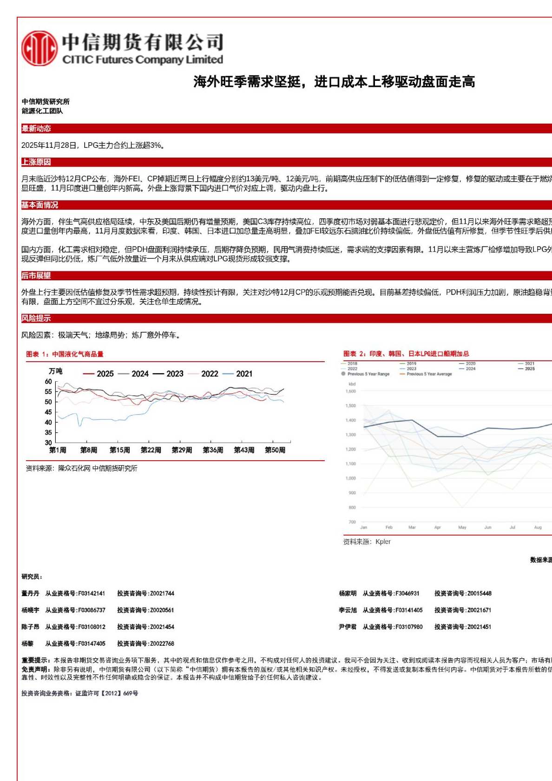Viewport: 552px width, 781px height.
Task: Click researcher name 董丹丹
Action: pyautogui.click(x=30, y=594)
